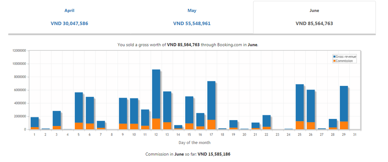The image size is (388, 162).
Task: Click the blue bar for day 7
Action: (x=101, y=124)
